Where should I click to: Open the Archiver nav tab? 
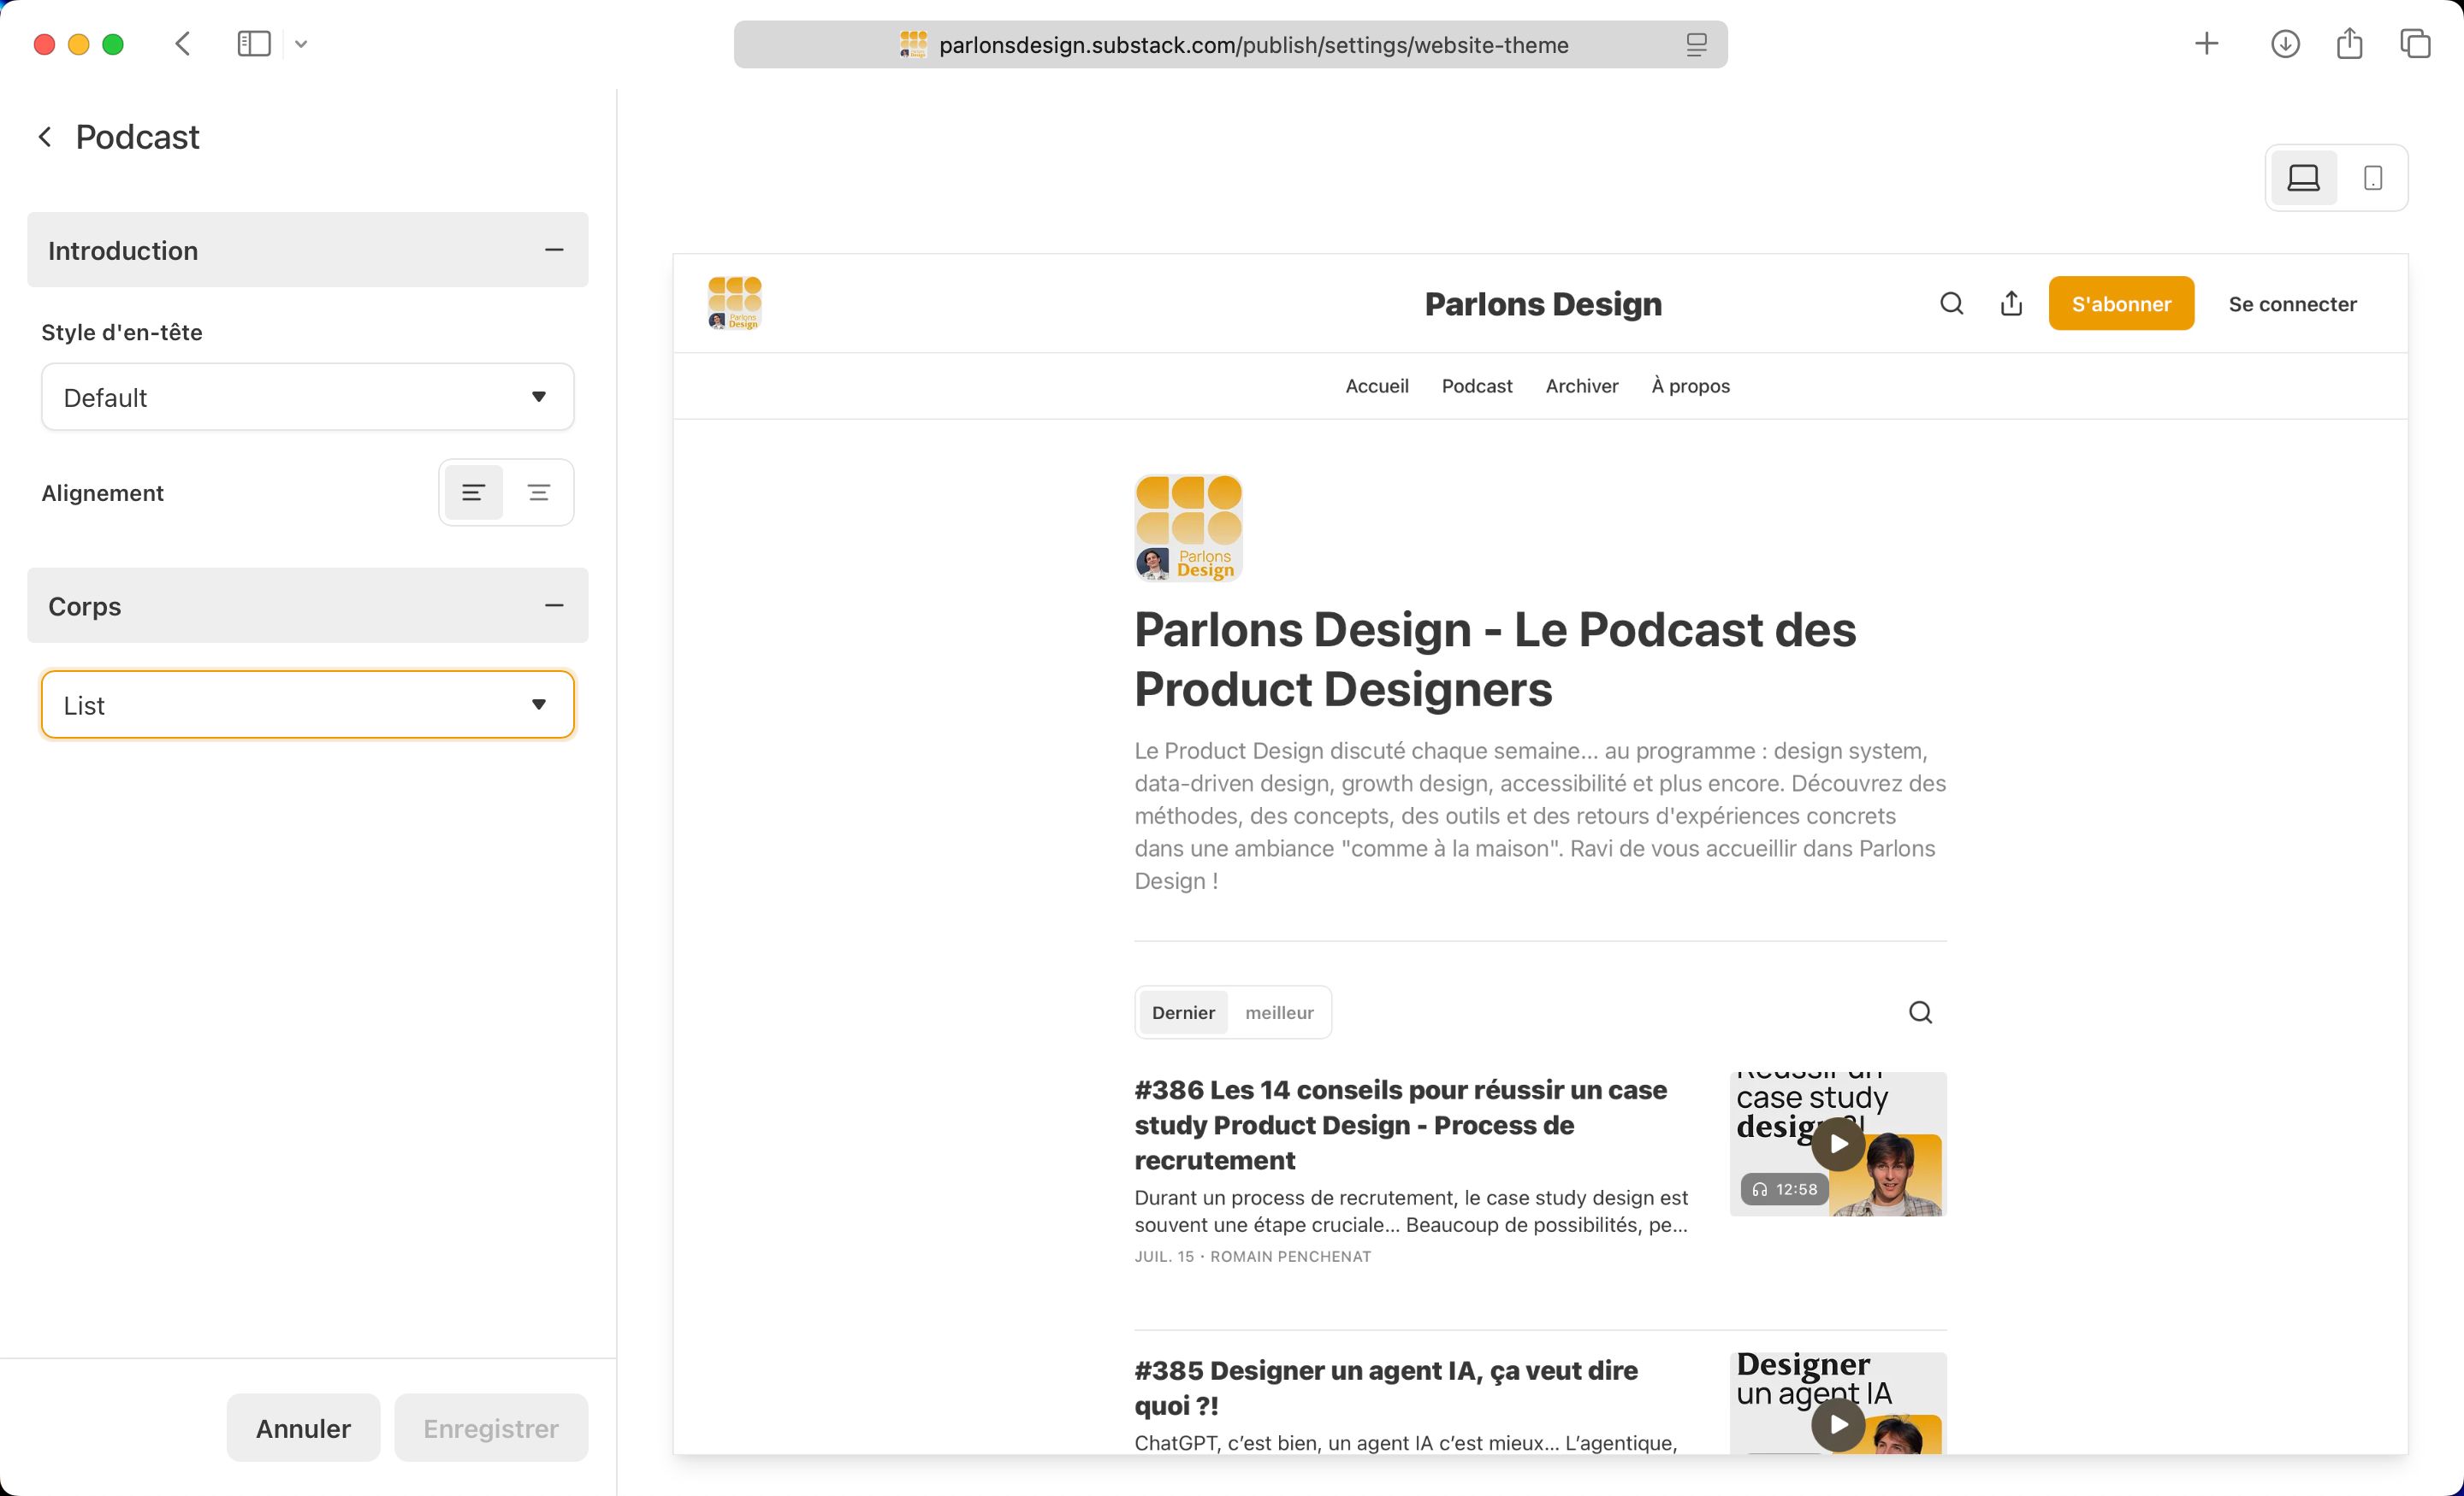(1582, 386)
